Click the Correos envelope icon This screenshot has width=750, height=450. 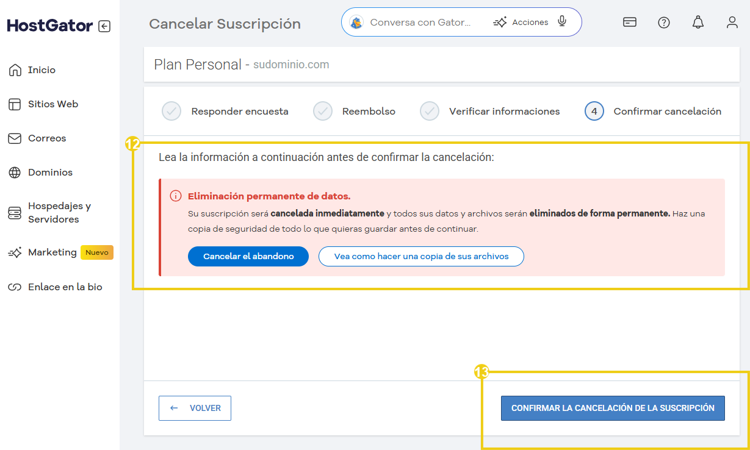14,138
